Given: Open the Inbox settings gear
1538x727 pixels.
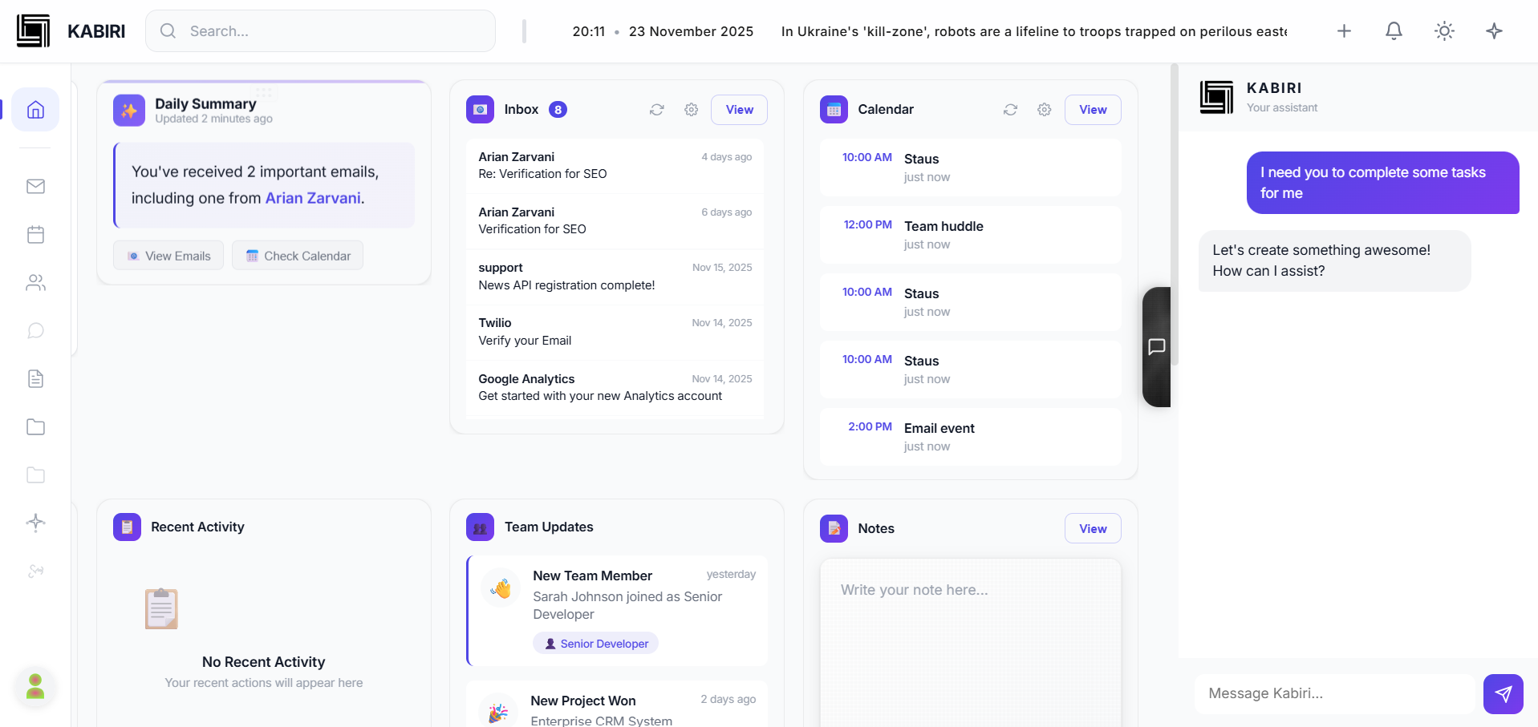Looking at the screenshot, I should [x=691, y=109].
